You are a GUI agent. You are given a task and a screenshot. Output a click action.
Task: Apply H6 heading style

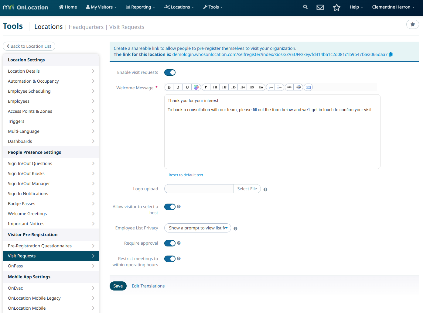pyautogui.click(x=261, y=87)
